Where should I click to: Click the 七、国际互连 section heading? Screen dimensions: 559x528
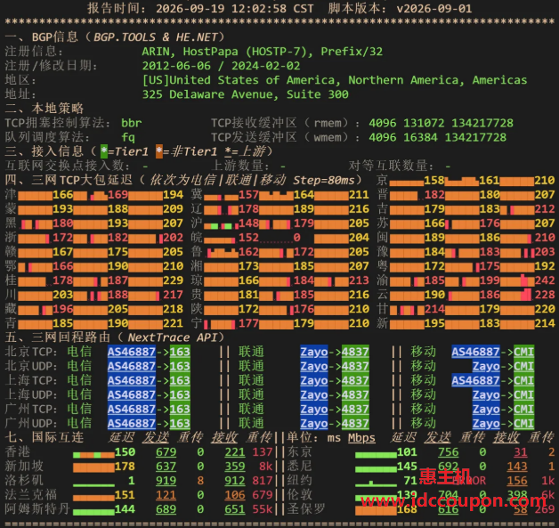click(45, 437)
